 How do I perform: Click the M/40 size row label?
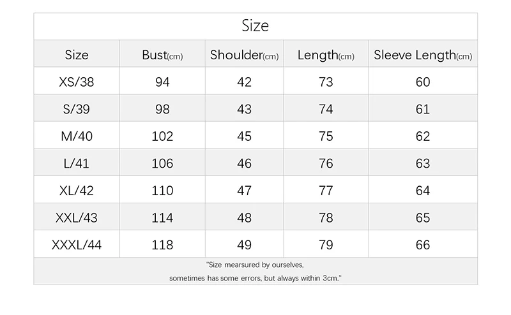(77, 136)
